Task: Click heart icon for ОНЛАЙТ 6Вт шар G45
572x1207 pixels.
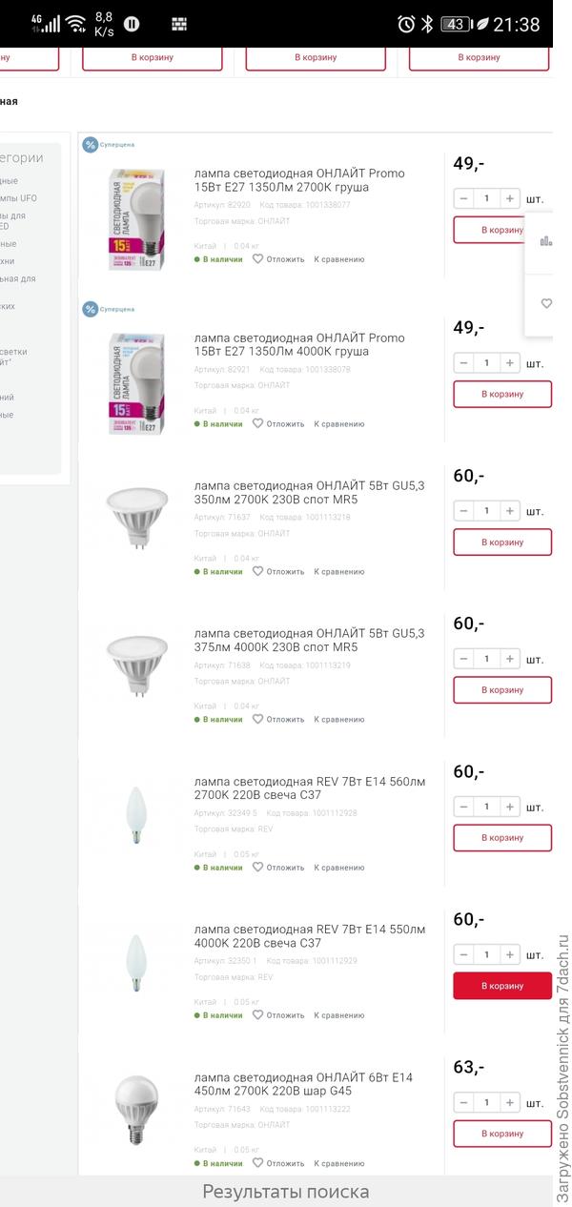Action: point(257,1163)
